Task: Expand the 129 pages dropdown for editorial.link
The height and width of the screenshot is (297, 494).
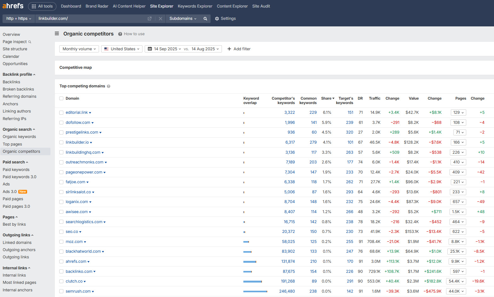Action: [x=458, y=113]
